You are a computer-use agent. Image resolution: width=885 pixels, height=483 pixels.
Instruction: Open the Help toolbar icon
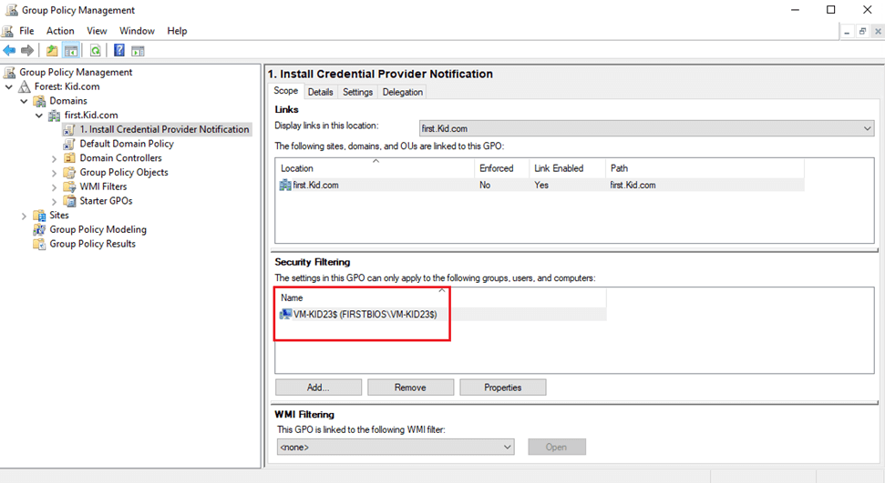pyautogui.click(x=119, y=50)
